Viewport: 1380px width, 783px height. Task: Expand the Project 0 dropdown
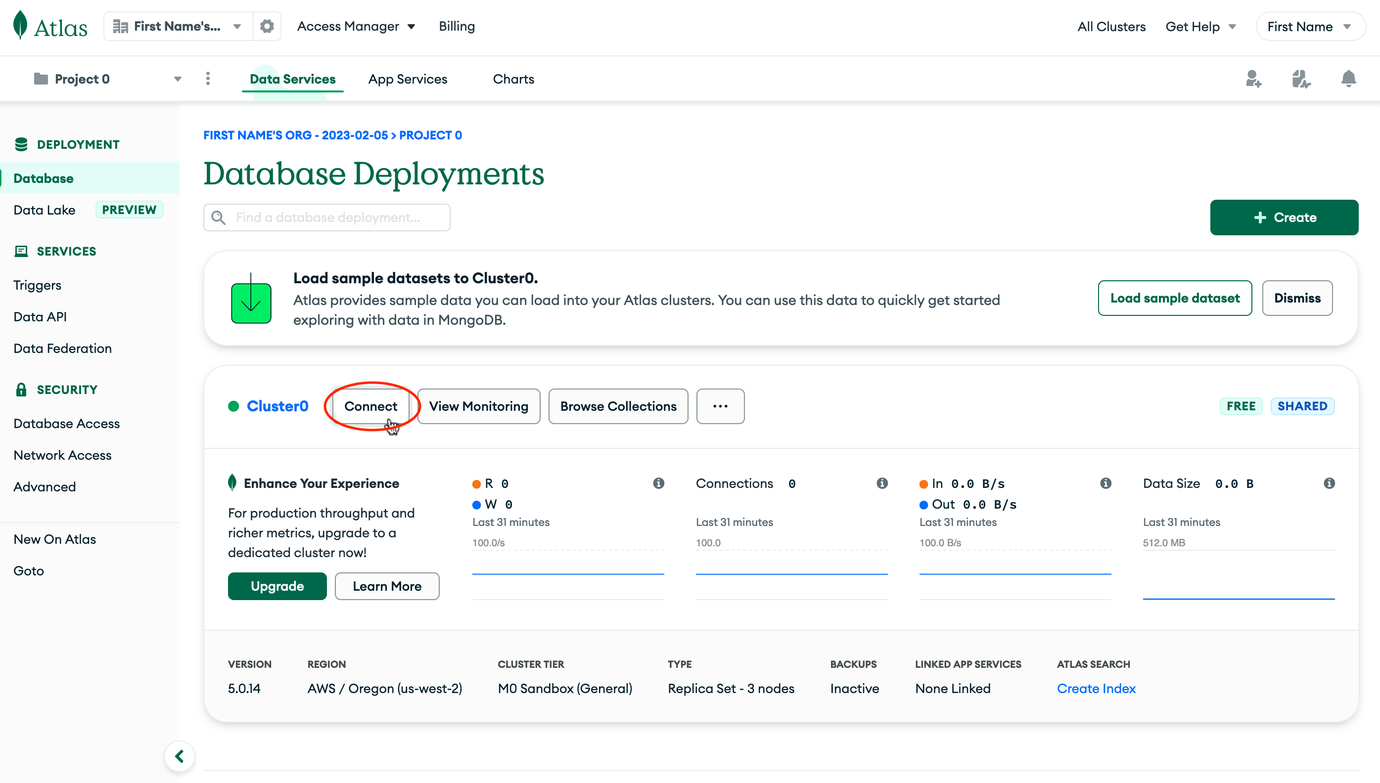[177, 79]
